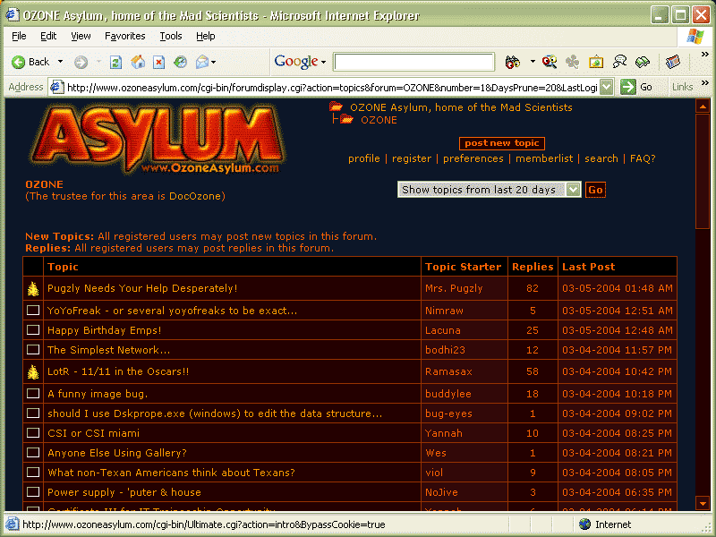Click the ASYLUM logo image
This screenshot has width=716, height=537.
coord(158,140)
